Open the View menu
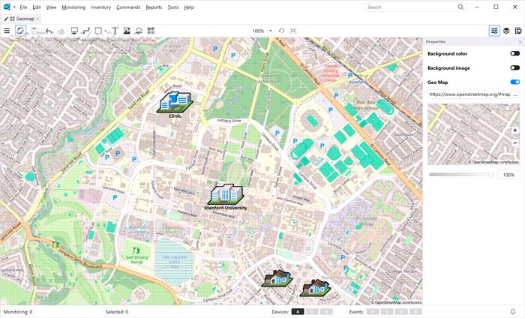 pyautogui.click(x=51, y=7)
